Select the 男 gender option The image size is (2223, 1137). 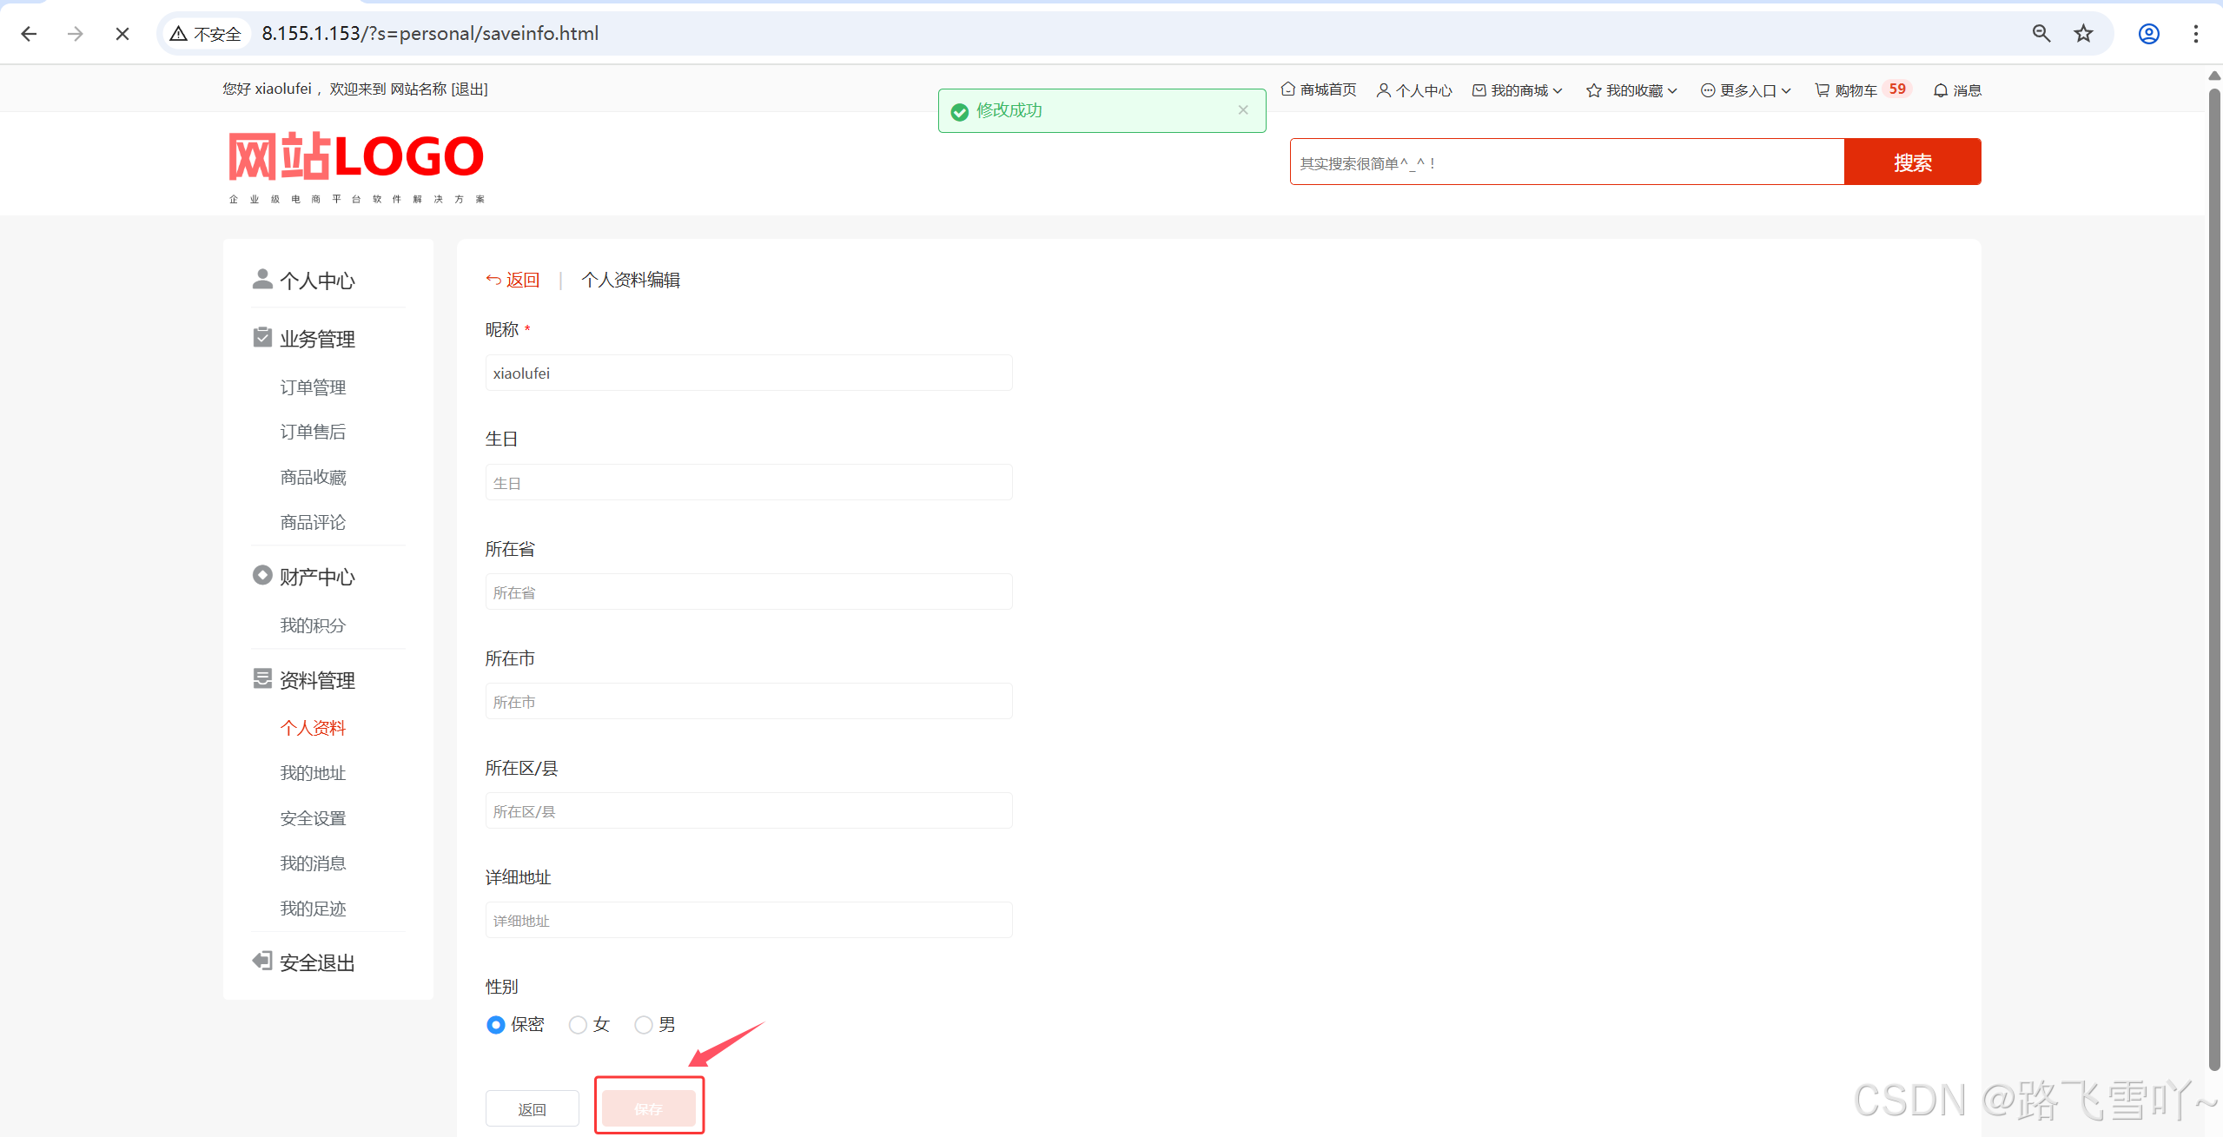click(x=643, y=1025)
